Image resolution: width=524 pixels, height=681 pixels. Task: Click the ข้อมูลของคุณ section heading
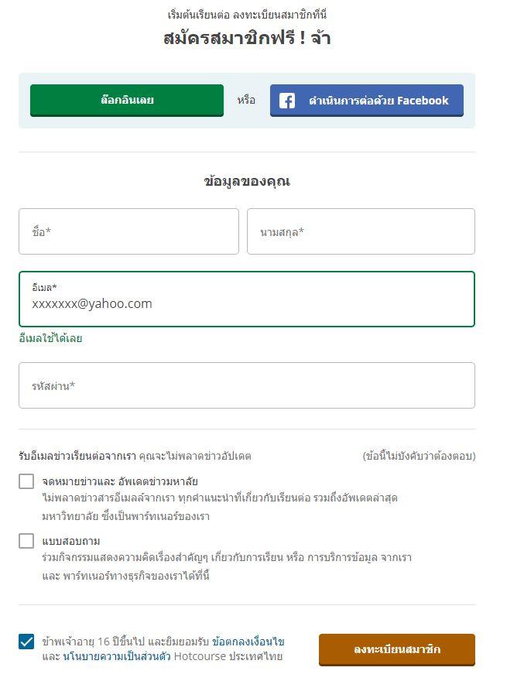247,181
